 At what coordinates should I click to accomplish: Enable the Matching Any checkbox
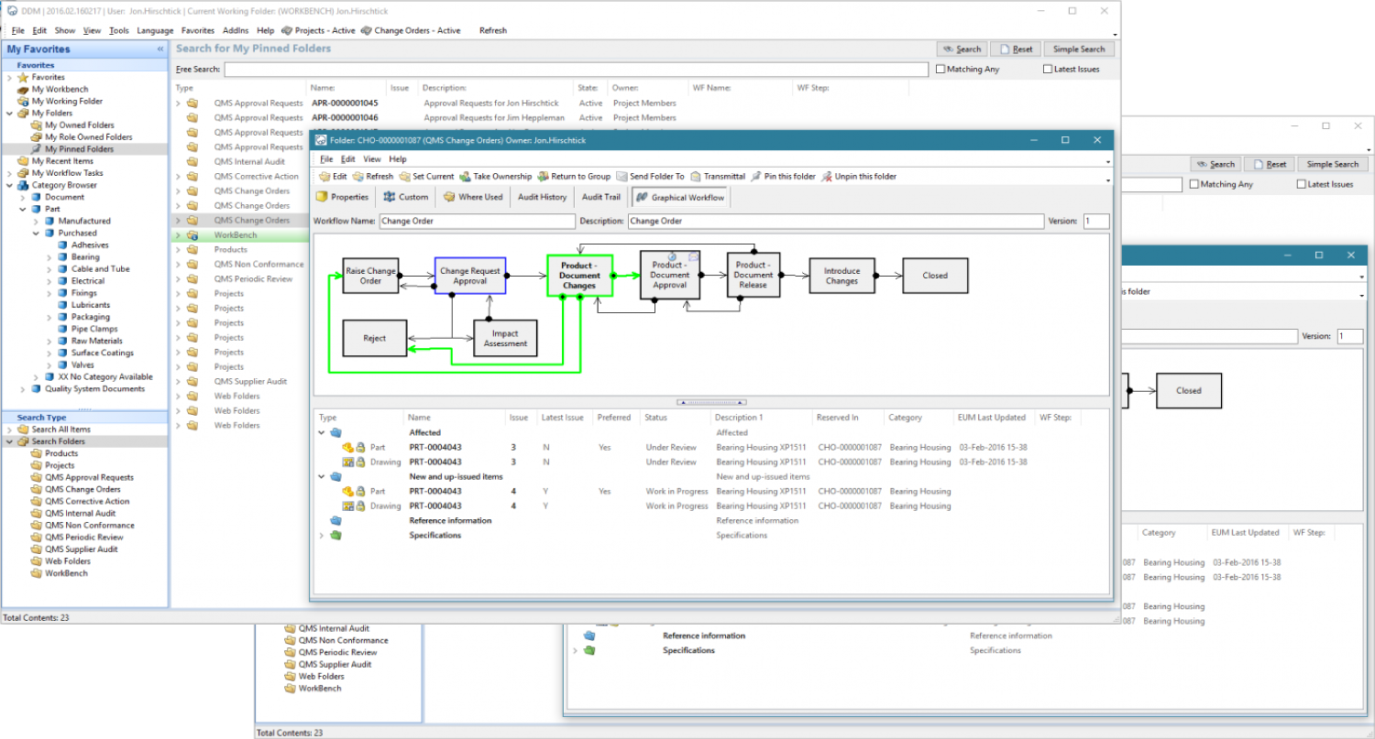click(940, 70)
